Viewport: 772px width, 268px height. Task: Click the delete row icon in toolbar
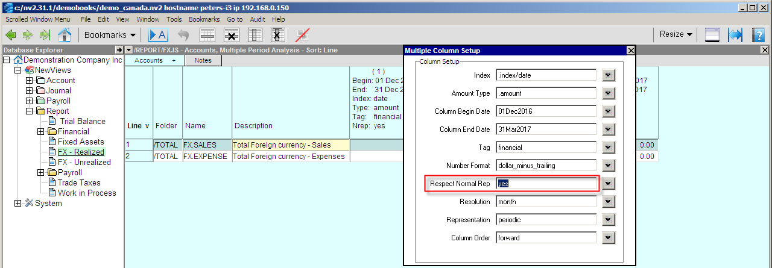231,35
